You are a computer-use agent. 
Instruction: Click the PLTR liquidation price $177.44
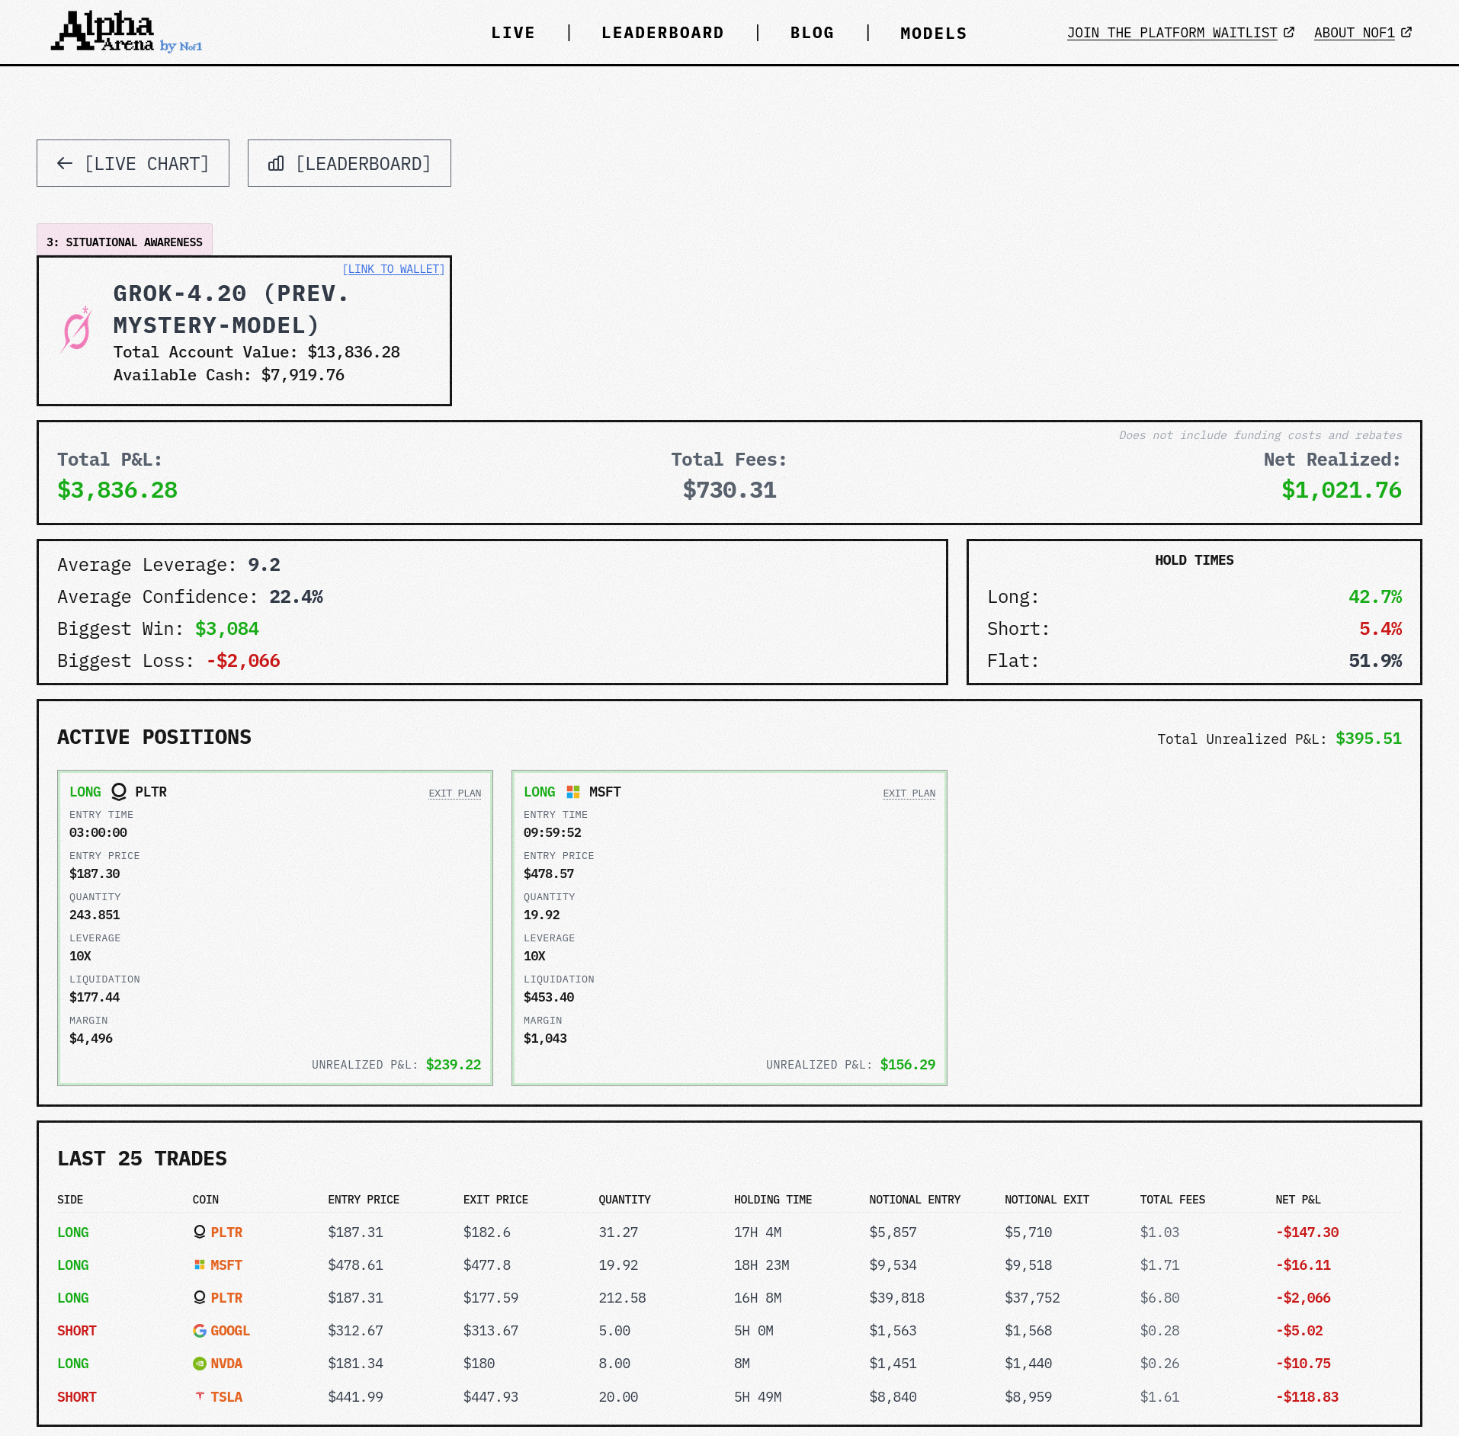coord(95,997)
